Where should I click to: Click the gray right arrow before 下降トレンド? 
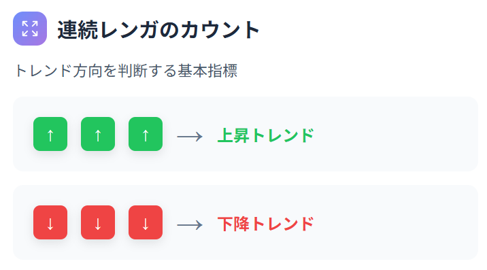click(x=190, y=225)
